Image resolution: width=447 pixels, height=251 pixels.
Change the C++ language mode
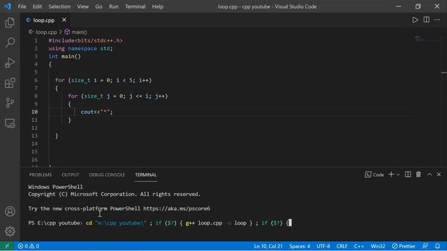[x=359, y=246]
